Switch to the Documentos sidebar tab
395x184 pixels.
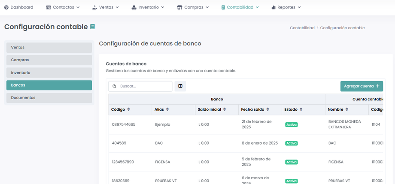(49, 98)
